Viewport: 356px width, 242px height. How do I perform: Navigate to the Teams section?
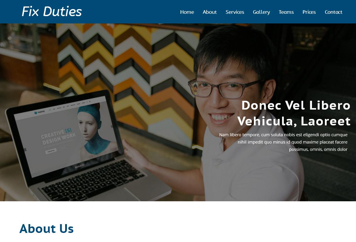tap(286, 12)
